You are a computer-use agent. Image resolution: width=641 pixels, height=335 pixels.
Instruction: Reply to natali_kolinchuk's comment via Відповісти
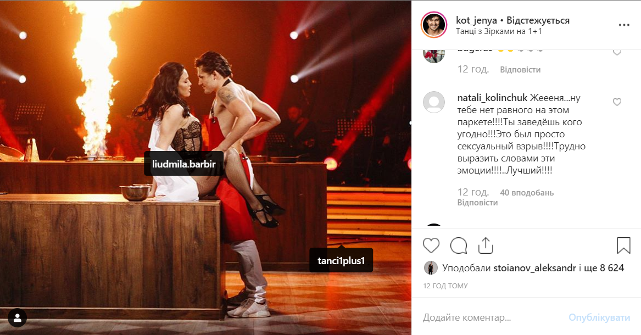477,203
